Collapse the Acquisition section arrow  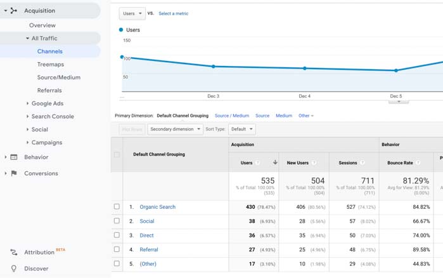pyautogui.click(x=5, y=11)
